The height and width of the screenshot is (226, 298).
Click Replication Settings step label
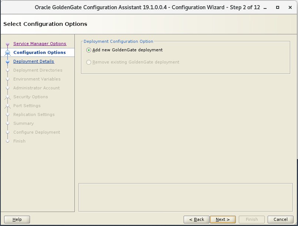click(x=34, y=114)
